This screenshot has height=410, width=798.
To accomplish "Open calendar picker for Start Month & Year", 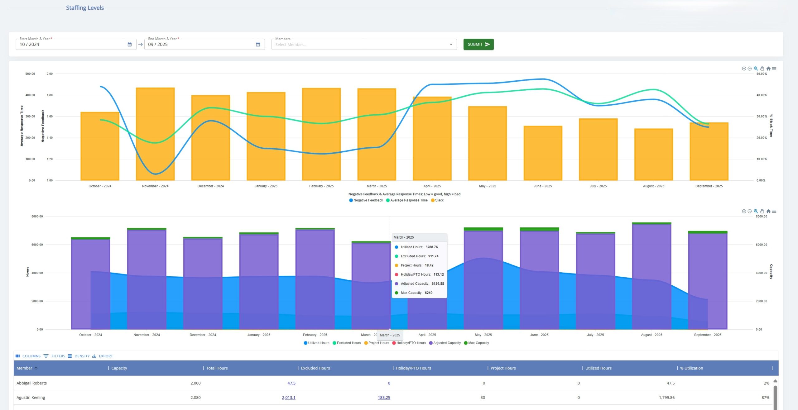I will [130, 45].
